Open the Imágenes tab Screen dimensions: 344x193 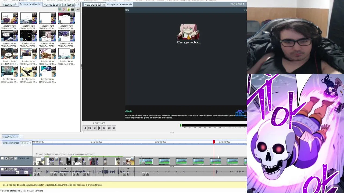[69, 5]
